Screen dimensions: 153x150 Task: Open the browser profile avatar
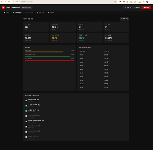147,2
